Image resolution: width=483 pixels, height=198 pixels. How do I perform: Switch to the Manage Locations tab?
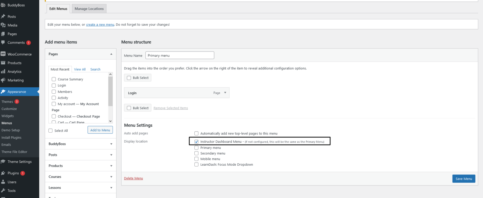click(89, 9)
